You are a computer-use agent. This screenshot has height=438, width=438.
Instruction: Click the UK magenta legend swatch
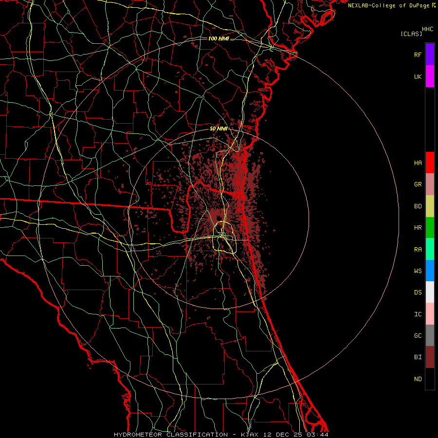[430, 76]
